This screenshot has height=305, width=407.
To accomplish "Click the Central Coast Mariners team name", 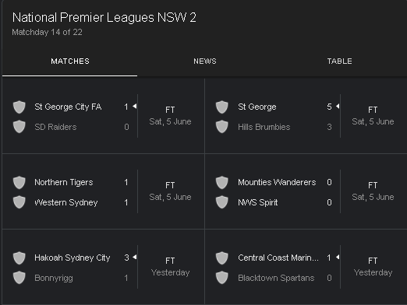I will coord(278,258).
